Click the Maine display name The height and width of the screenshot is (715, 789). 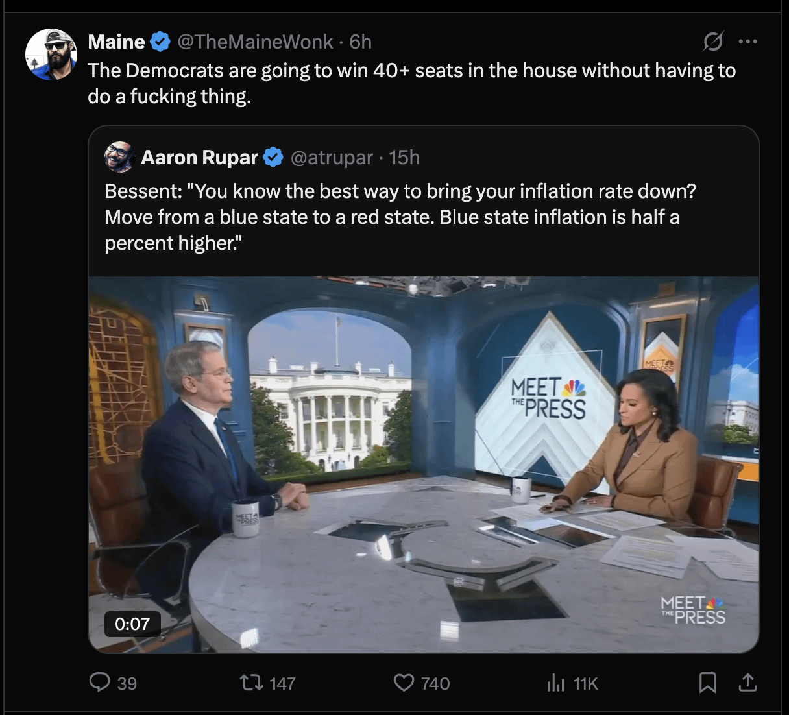[117, 42]
